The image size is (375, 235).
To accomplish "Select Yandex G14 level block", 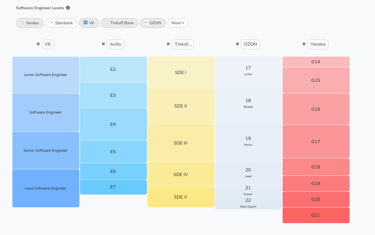I will coord(316,62).
